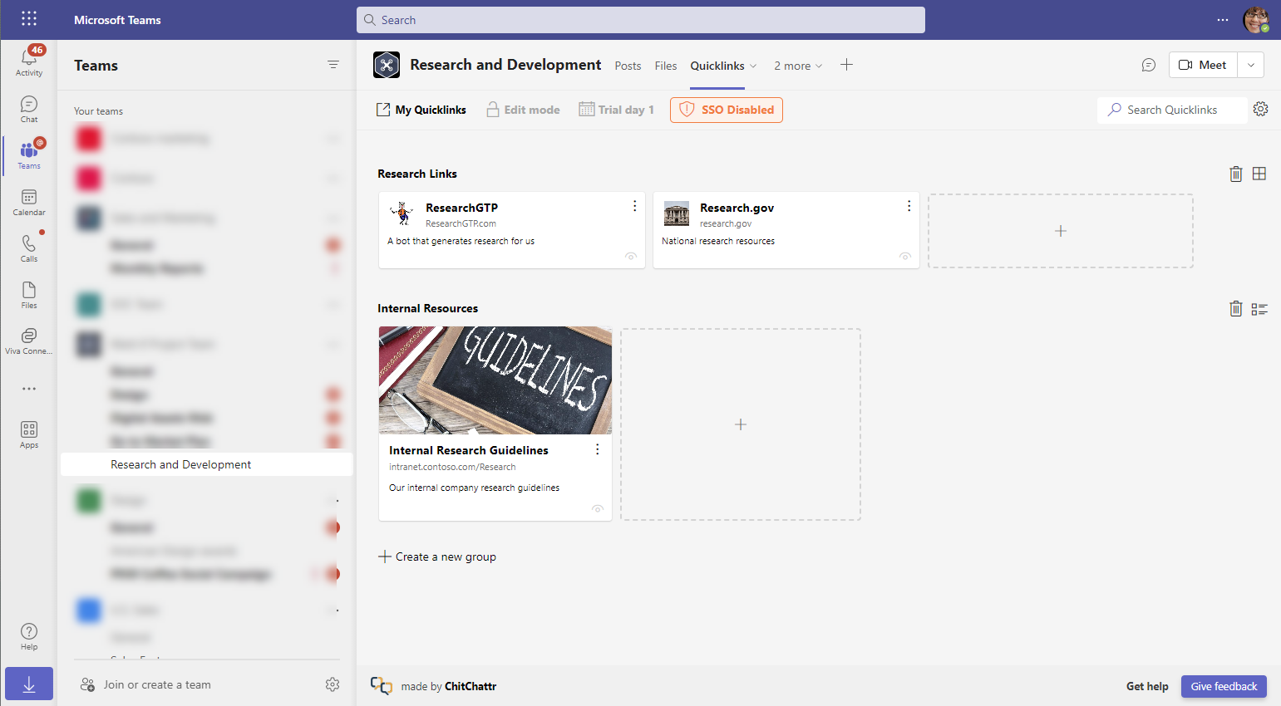Open Help in left rail

[29, 636]
